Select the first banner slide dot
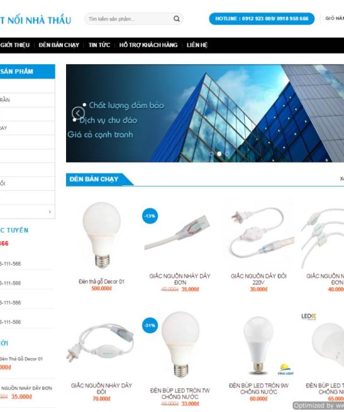The image size is (344, 412). click(211, 154)
